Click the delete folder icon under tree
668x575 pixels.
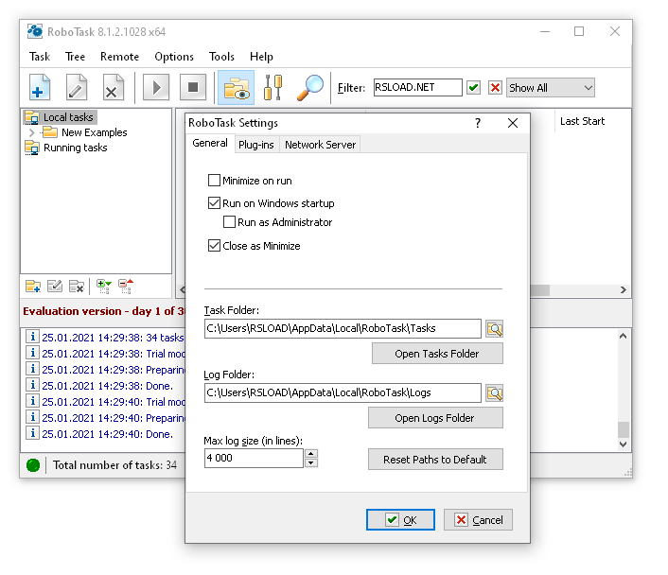click(x=77, y=287)
